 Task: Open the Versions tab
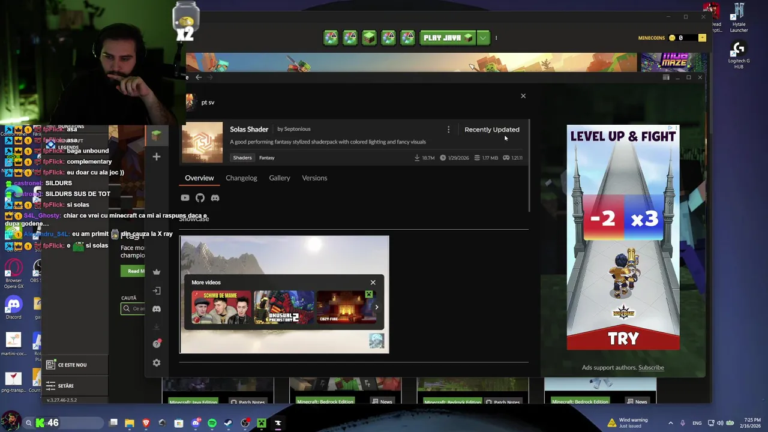coord(314,178)
